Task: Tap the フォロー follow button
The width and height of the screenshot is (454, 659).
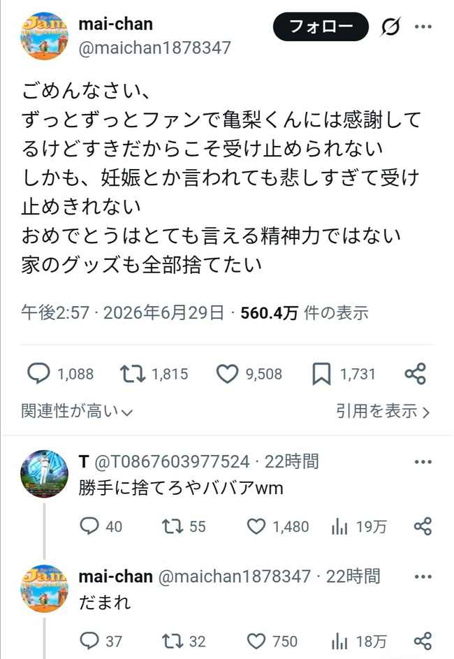Action: point(321,27)
